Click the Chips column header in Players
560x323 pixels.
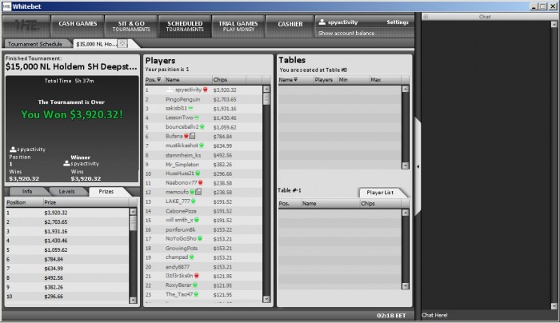pos(229,80)
